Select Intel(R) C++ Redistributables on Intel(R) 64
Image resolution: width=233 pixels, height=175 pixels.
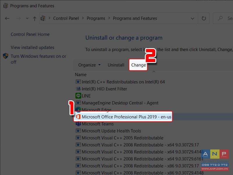[123, 82]
